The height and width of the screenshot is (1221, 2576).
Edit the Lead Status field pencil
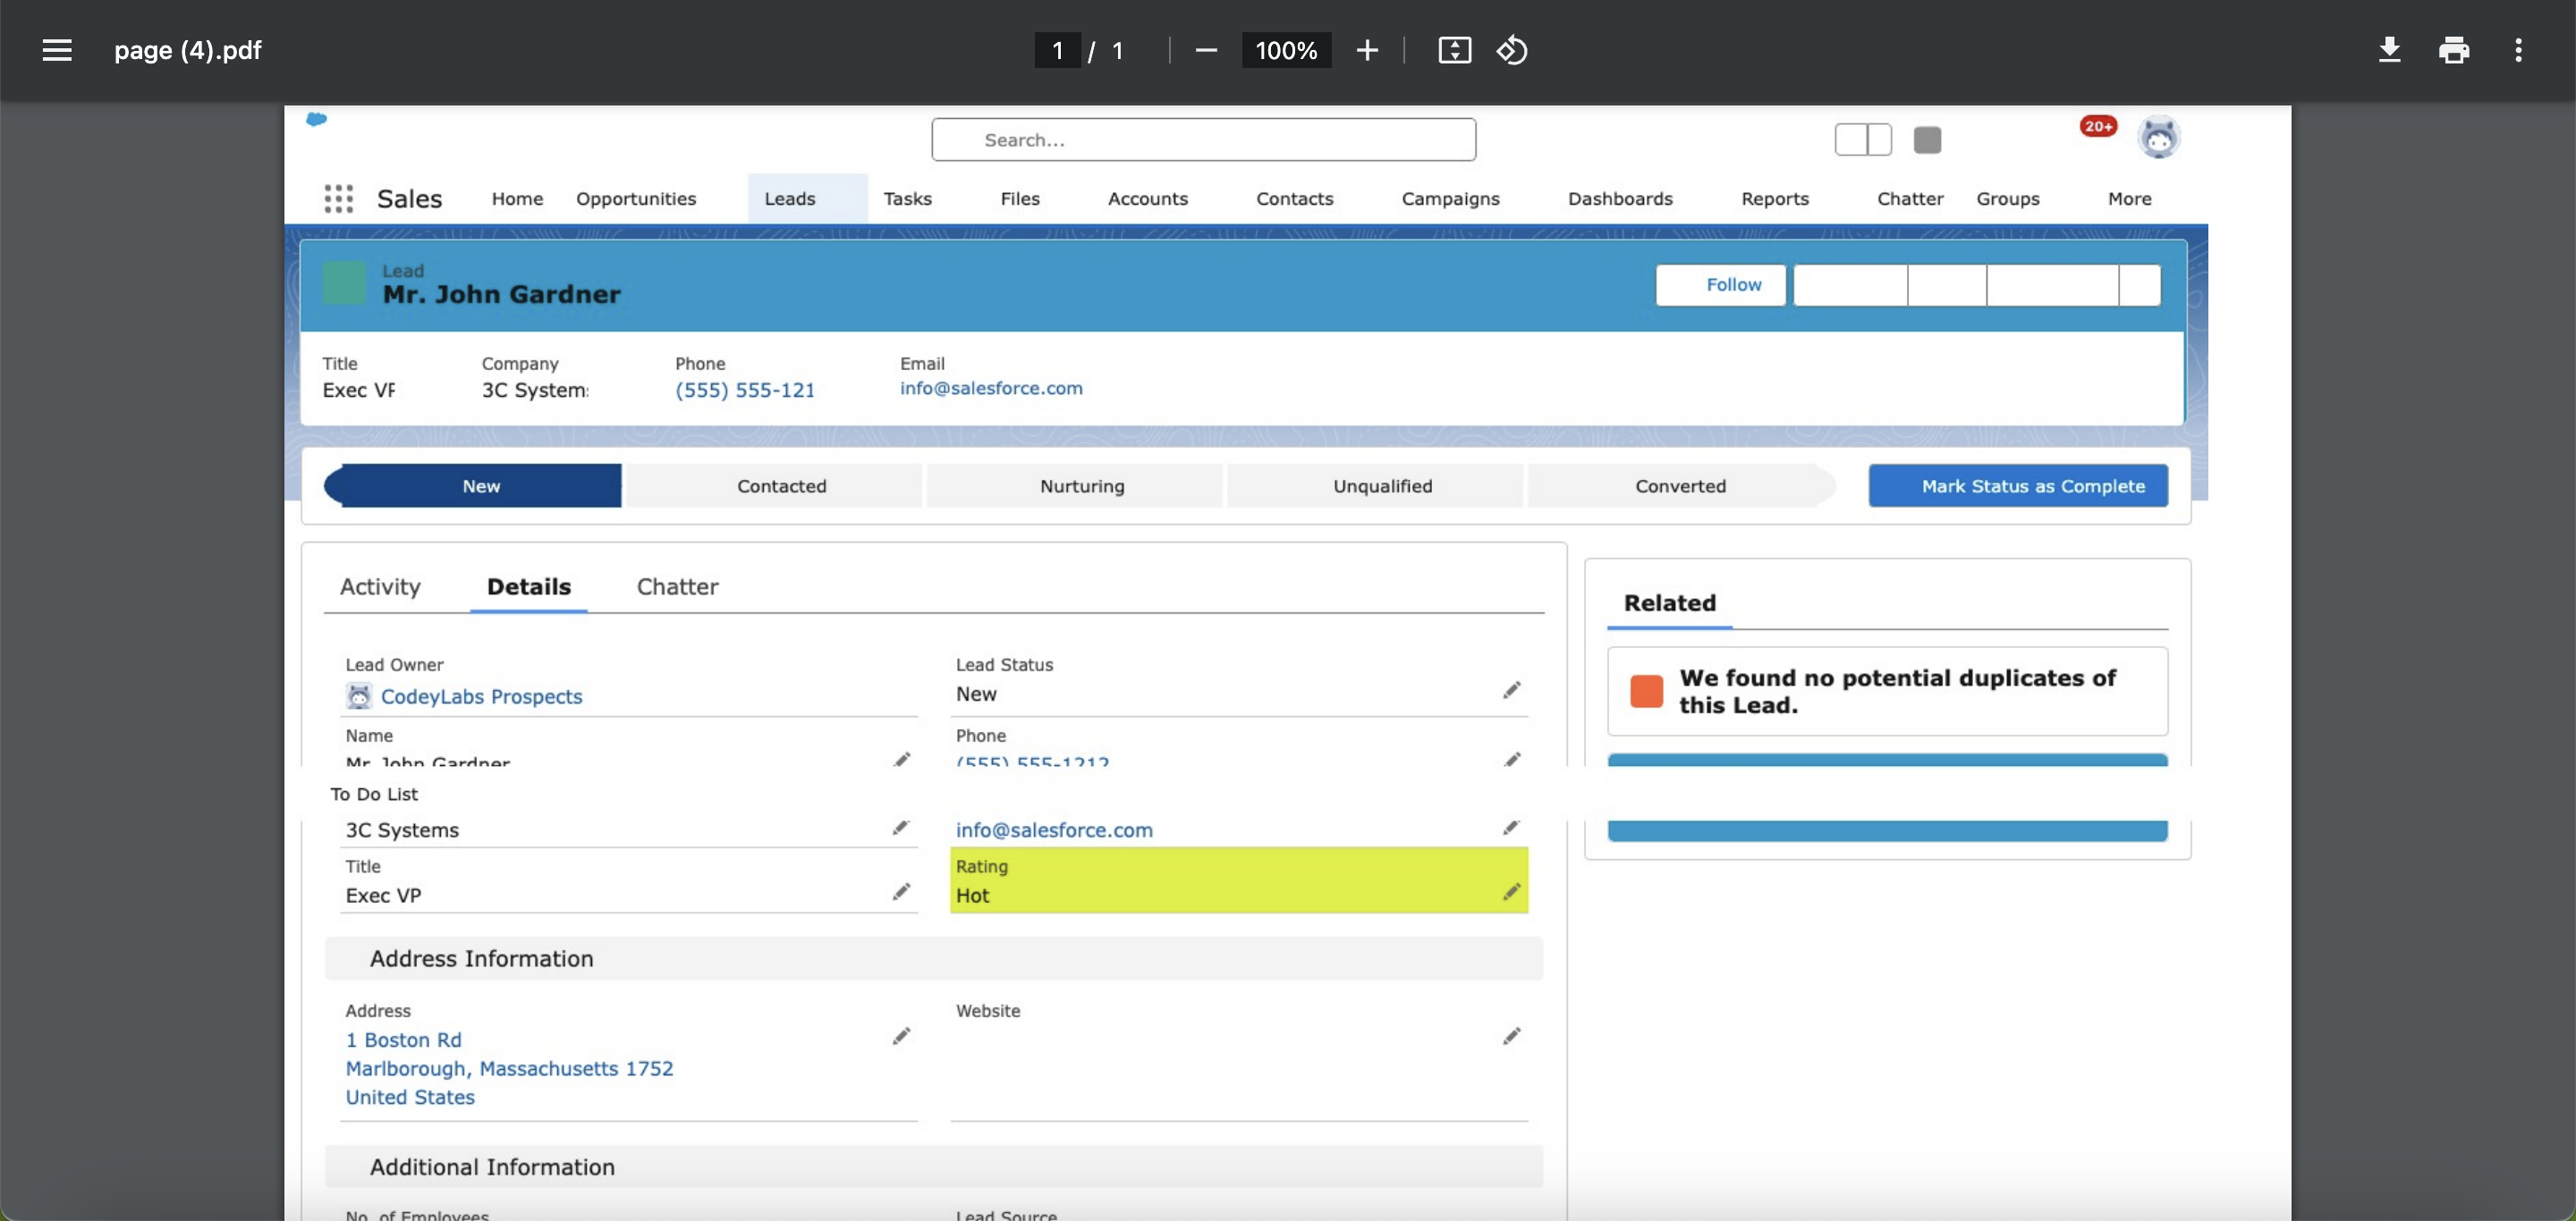pyautogui.click(x=1511, y=690)
